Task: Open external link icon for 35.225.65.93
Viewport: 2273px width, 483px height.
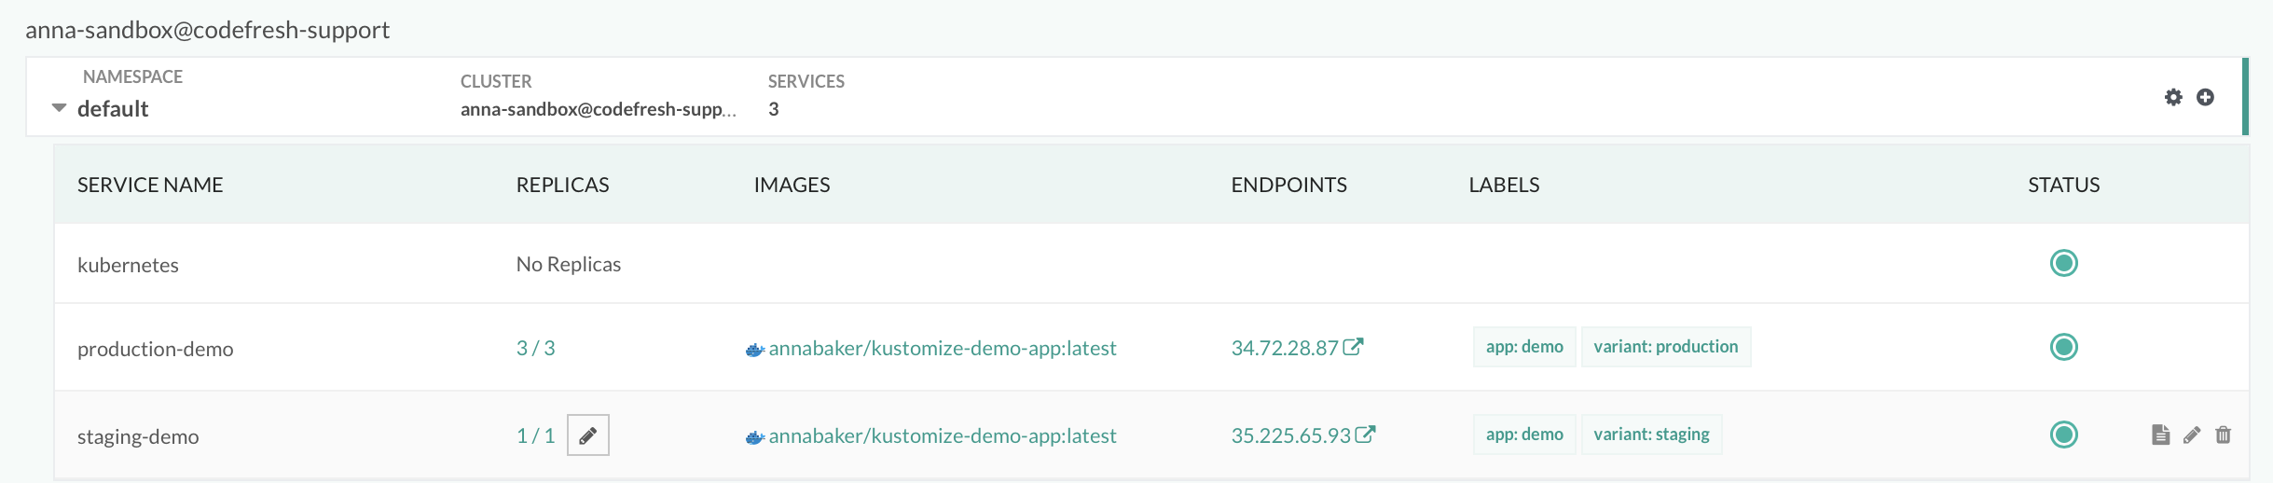Action: (1365, 435)
